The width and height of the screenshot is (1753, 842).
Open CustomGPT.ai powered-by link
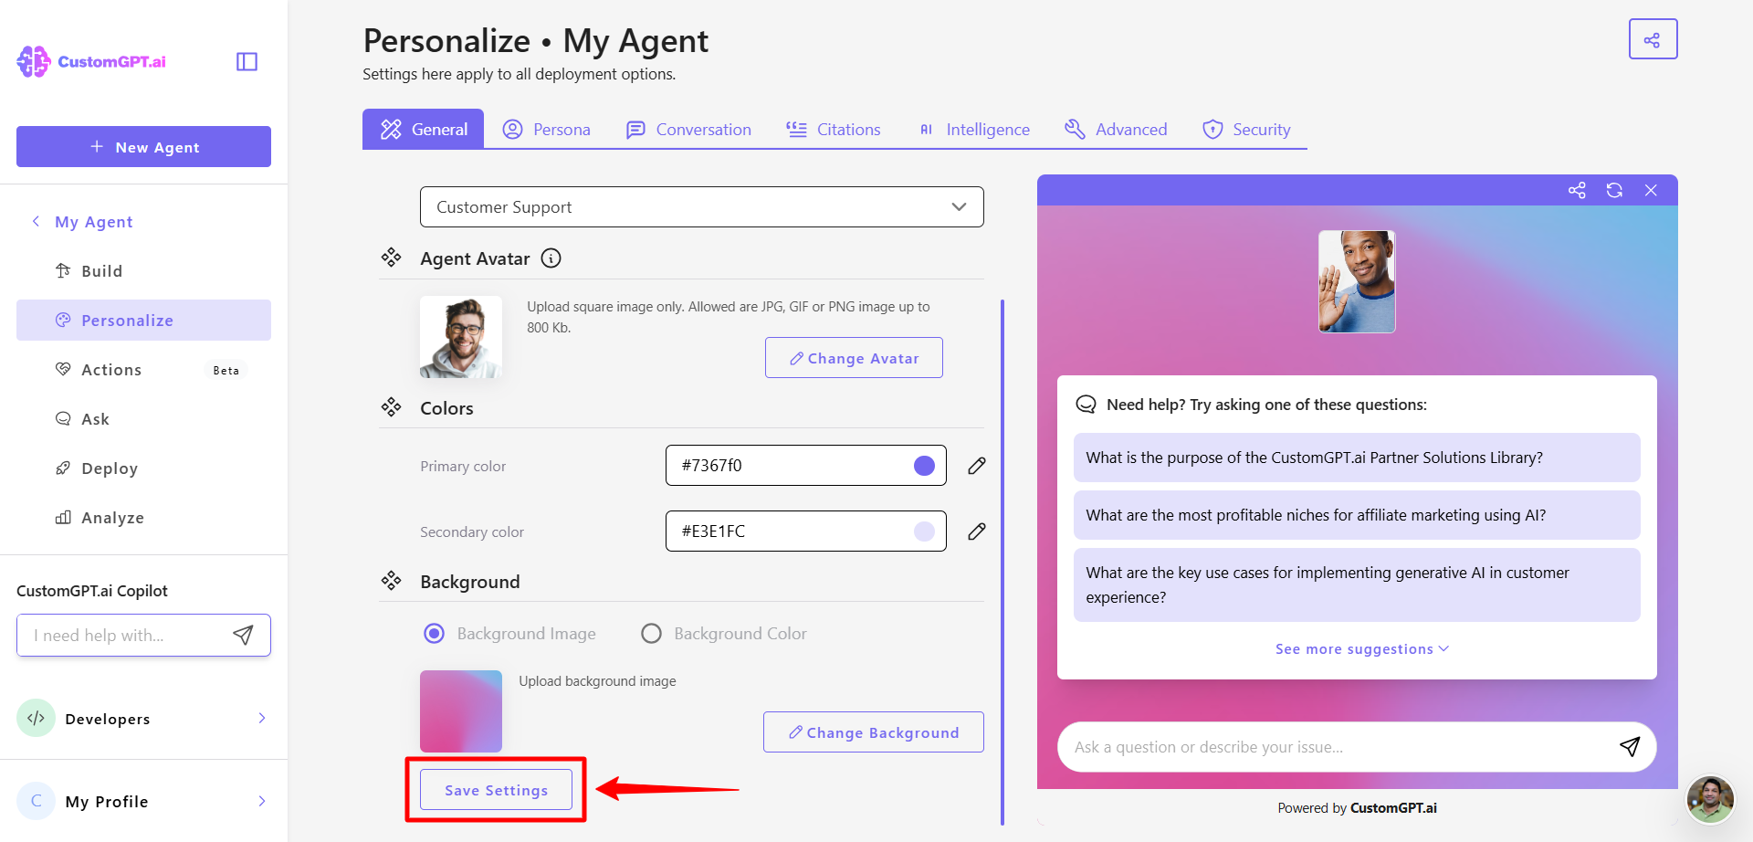tap(1393, 808)
